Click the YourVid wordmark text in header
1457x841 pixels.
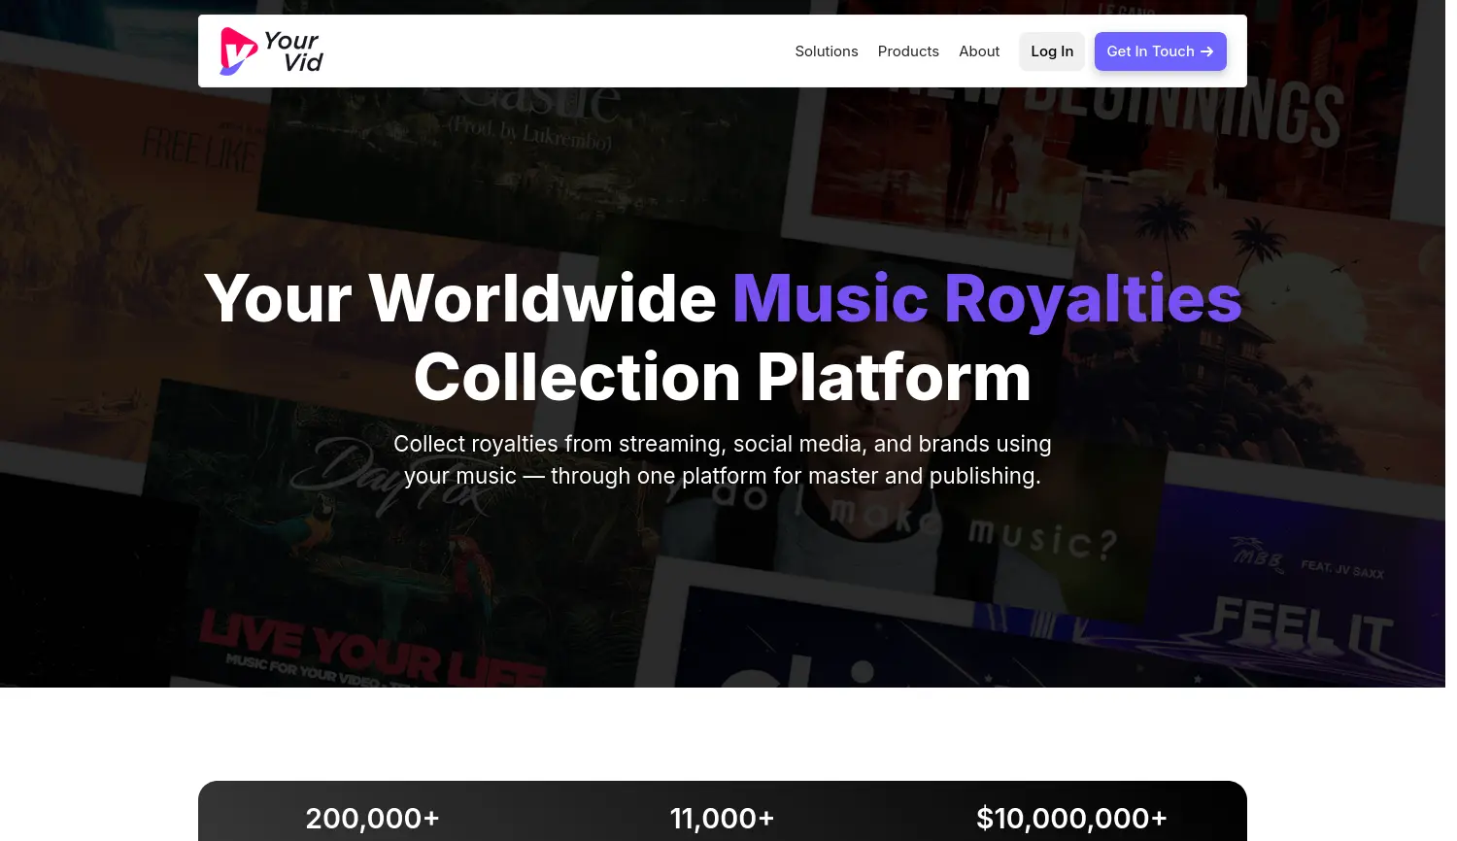293,51
